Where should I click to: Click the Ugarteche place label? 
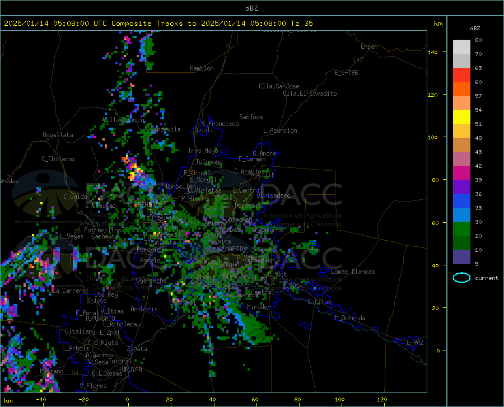point(151,280)
